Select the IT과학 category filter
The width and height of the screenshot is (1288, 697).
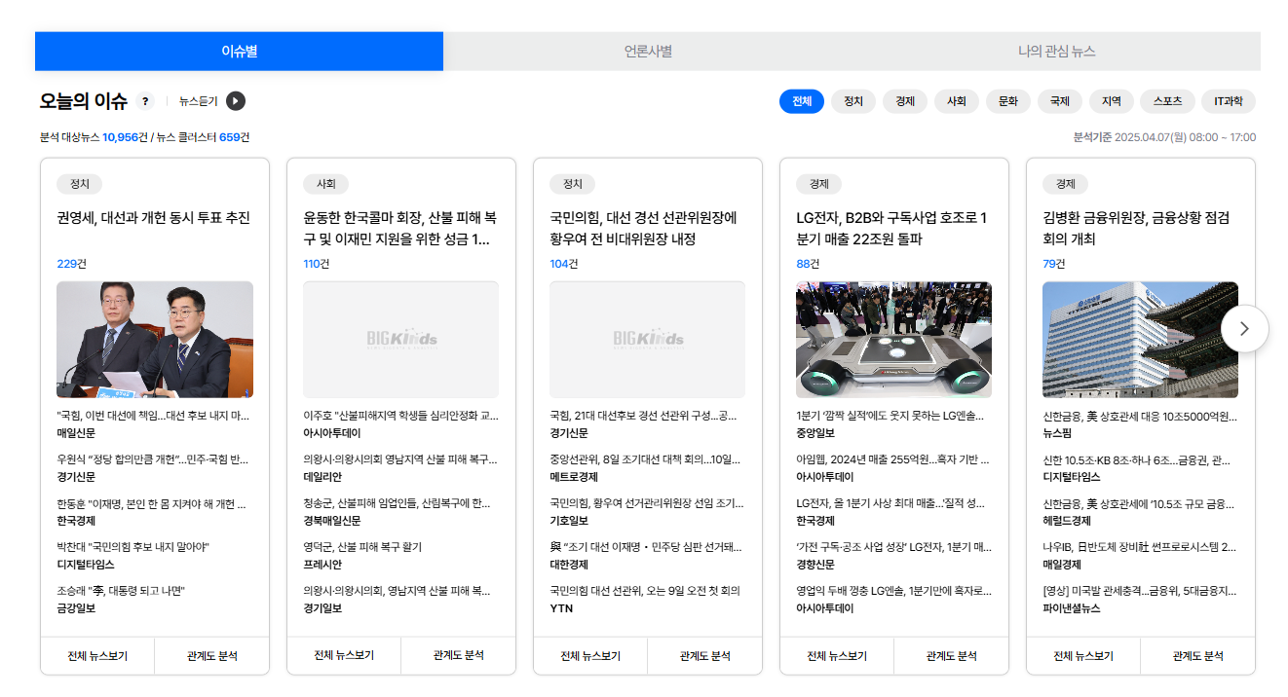coord(1229,101)
